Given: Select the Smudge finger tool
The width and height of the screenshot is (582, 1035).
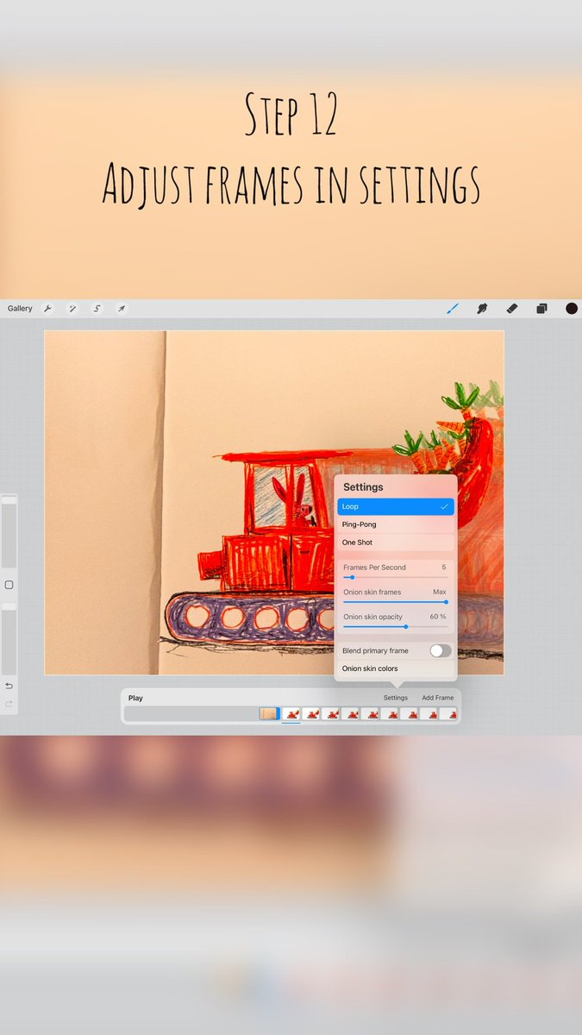Looking at the screenshot, I should pyautogui.click(x=482, y=309).
